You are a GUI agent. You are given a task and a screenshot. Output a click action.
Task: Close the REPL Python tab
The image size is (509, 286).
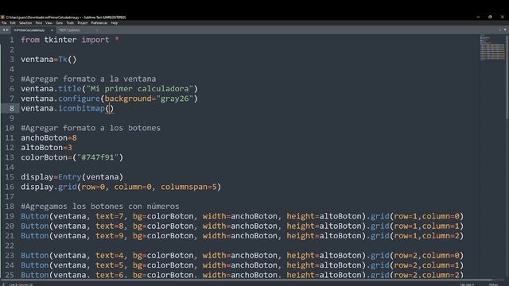pyautogui.click(x=97, y=30)
